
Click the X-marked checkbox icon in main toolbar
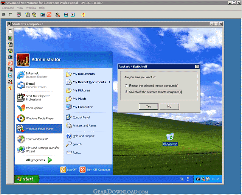4,15
